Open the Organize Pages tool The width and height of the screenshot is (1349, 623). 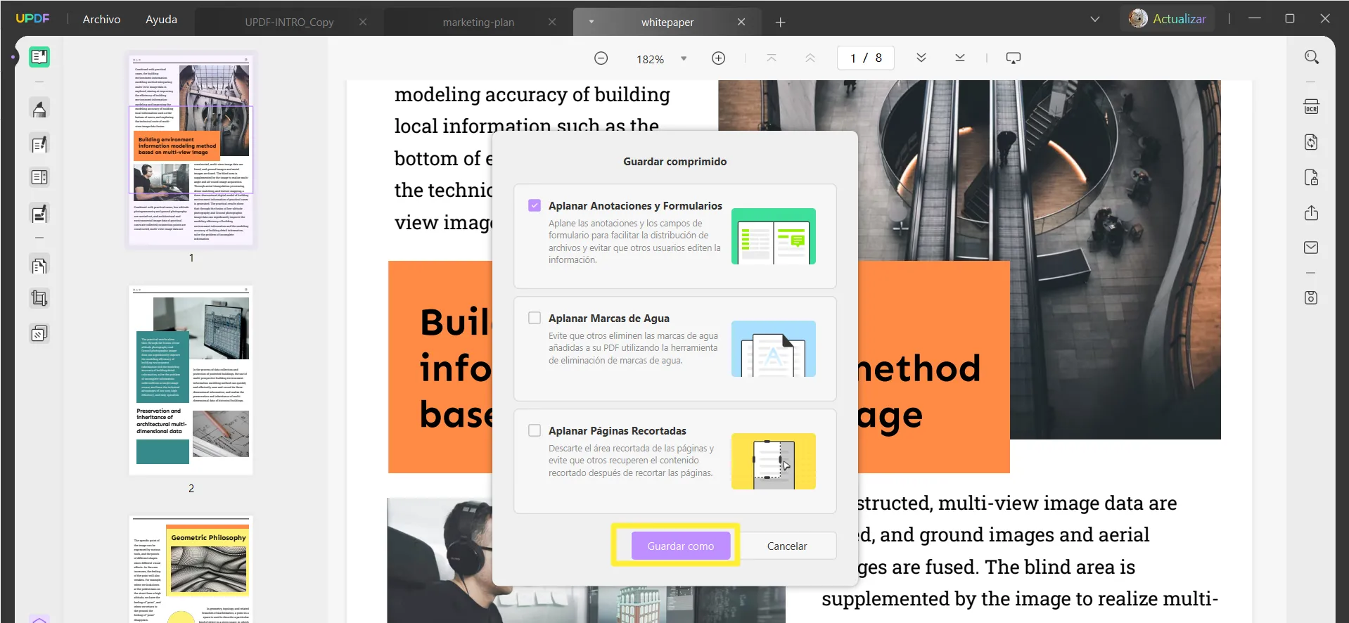tap(39, 266)
